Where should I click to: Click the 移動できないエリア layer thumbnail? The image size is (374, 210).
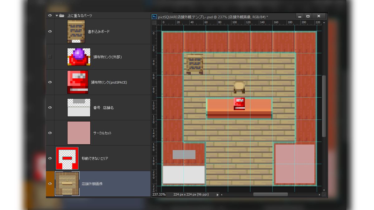click(67, 158)
